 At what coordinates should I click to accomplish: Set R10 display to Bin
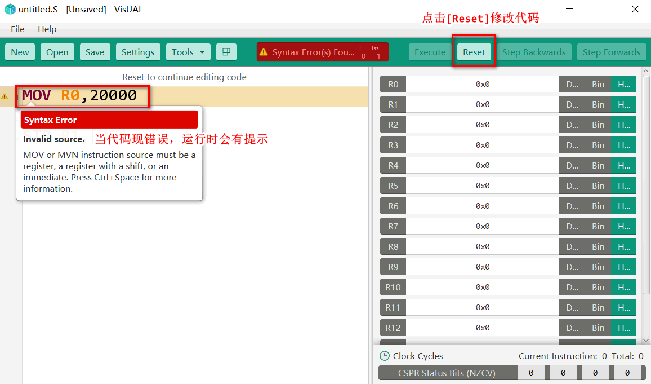pos(598,287)
